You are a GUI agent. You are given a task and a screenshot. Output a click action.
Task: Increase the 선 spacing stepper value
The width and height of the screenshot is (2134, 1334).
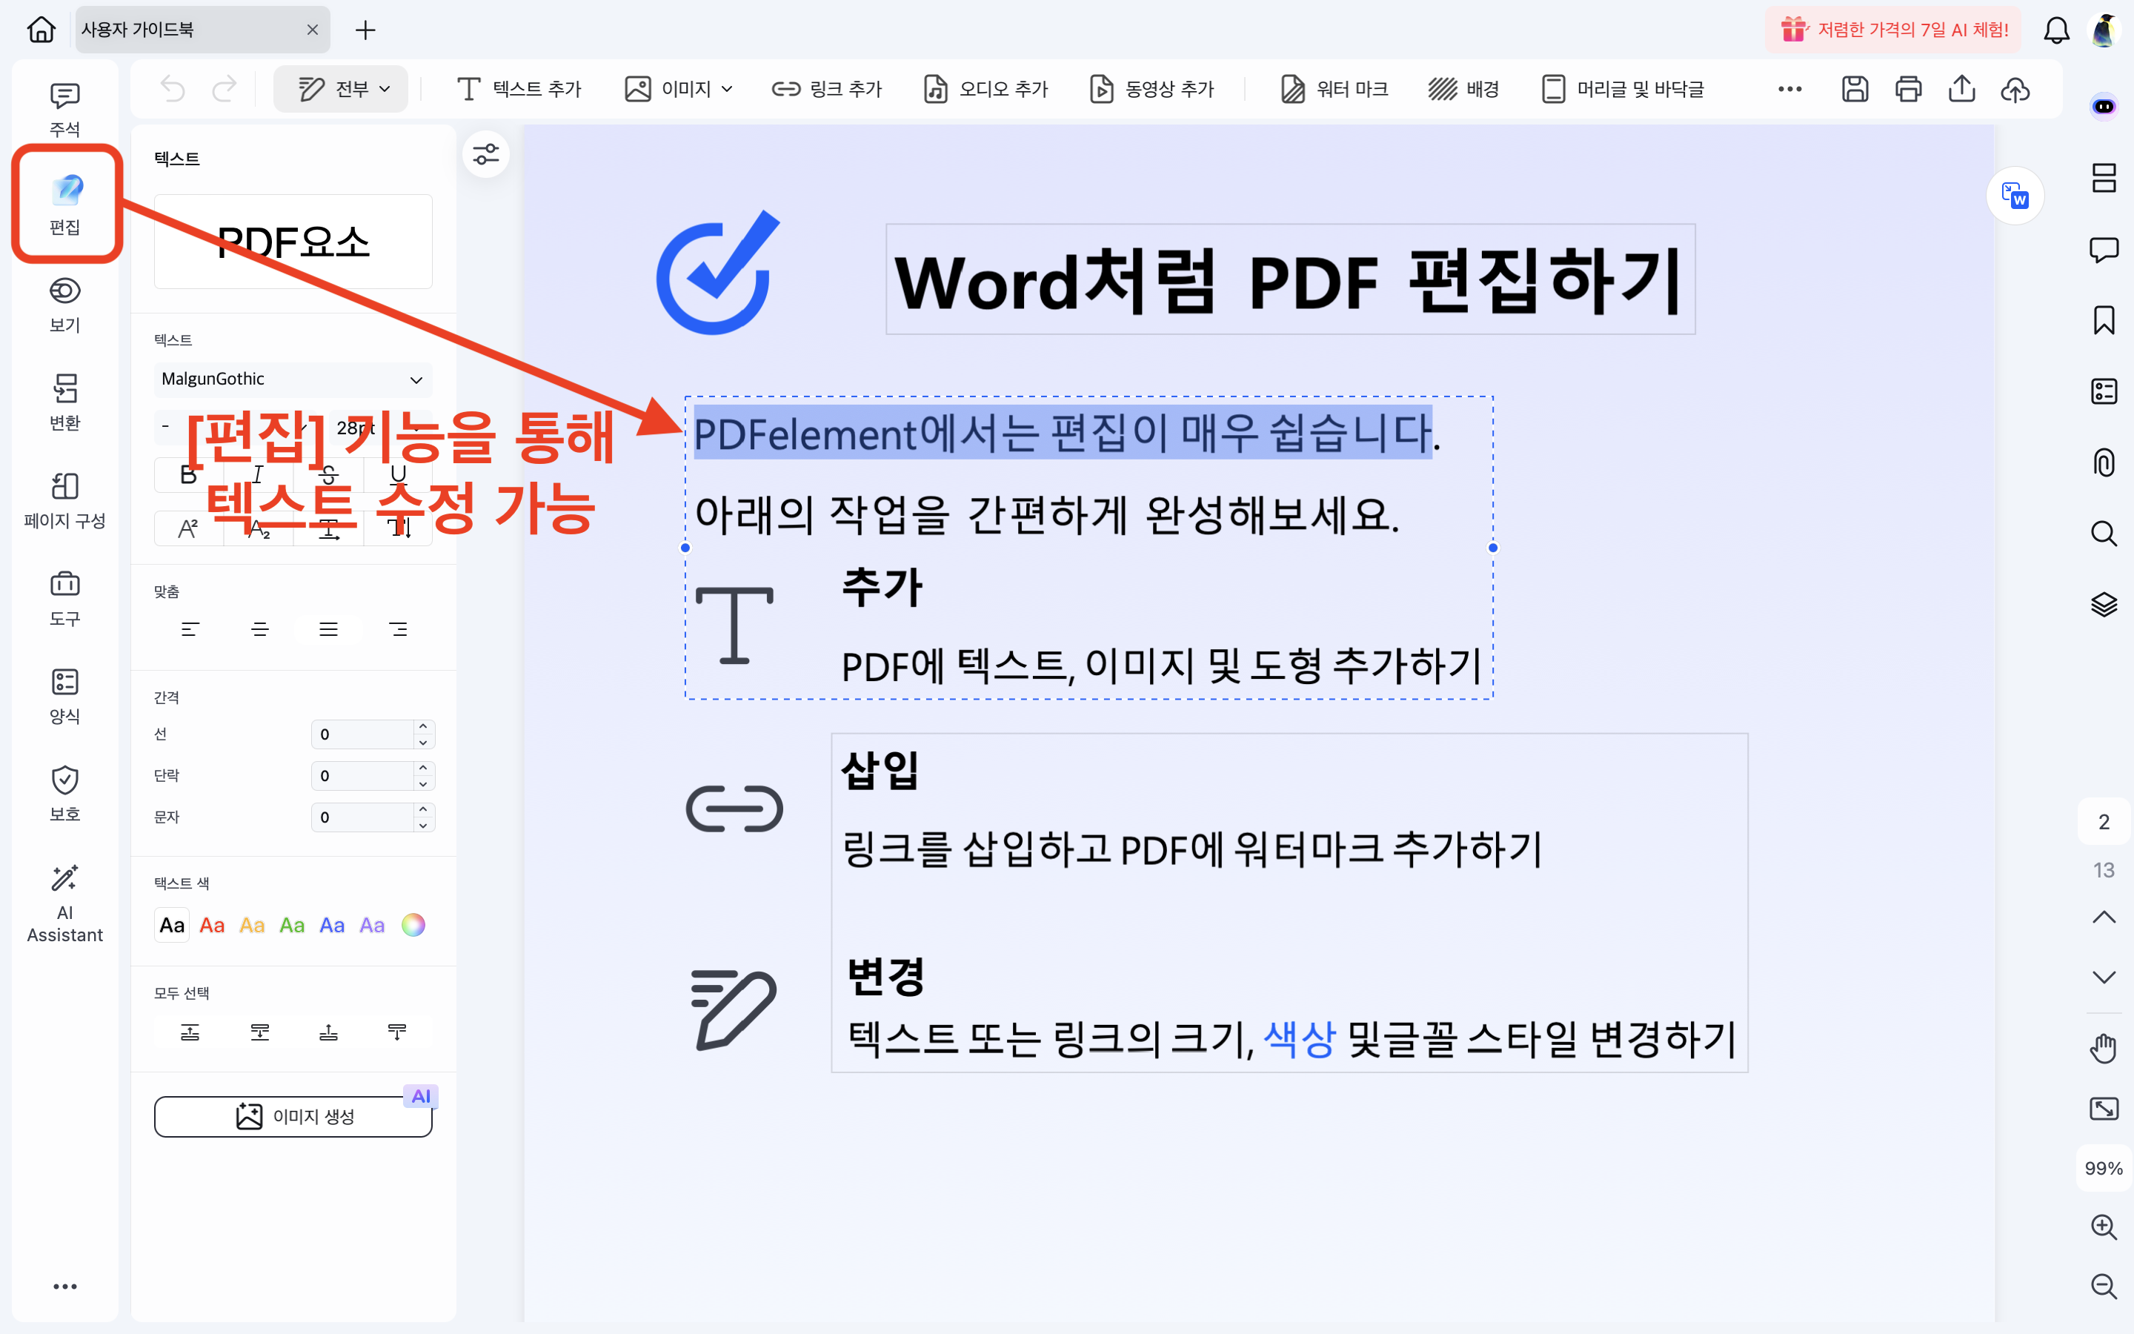click(x=423, y=726)
